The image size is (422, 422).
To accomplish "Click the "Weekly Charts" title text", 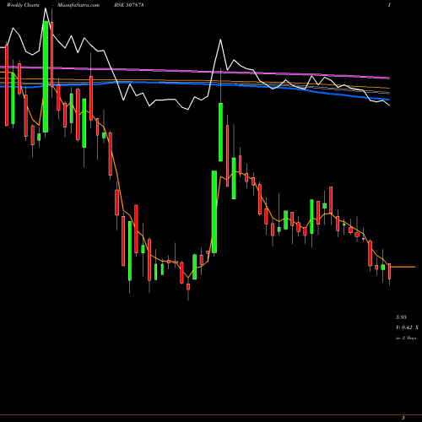I will pyautogui.click(x=23, y=5).
